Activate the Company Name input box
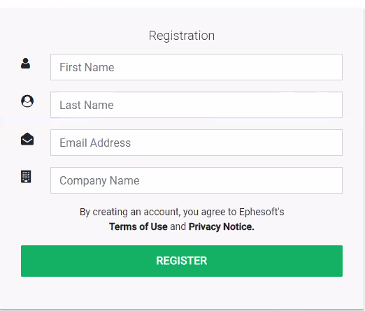Screen dimensions: 365x311 196,180
